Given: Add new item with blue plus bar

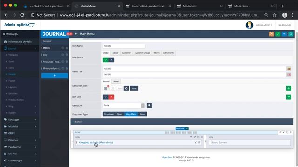Looking at the screenshot, I should pos(55,76).
